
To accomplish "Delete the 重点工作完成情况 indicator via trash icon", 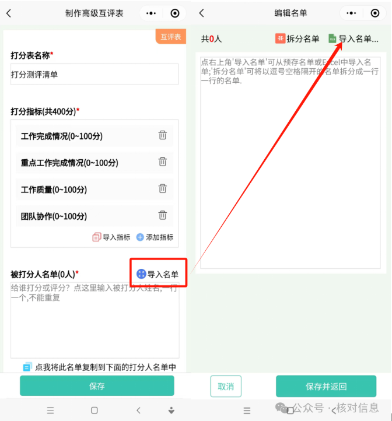I will tap(162, 162).
